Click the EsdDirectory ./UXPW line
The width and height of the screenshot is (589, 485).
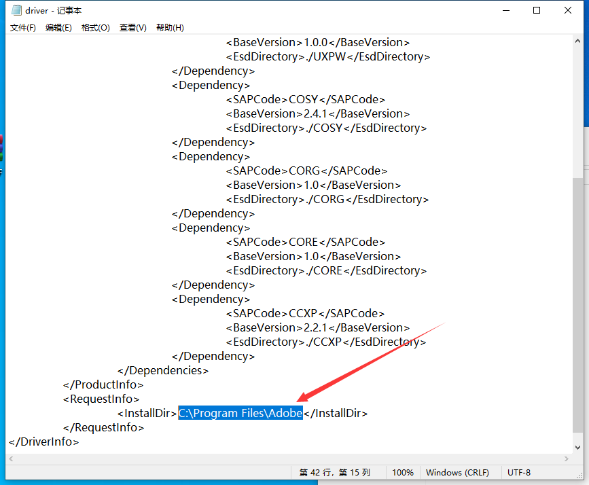[328, 56]
